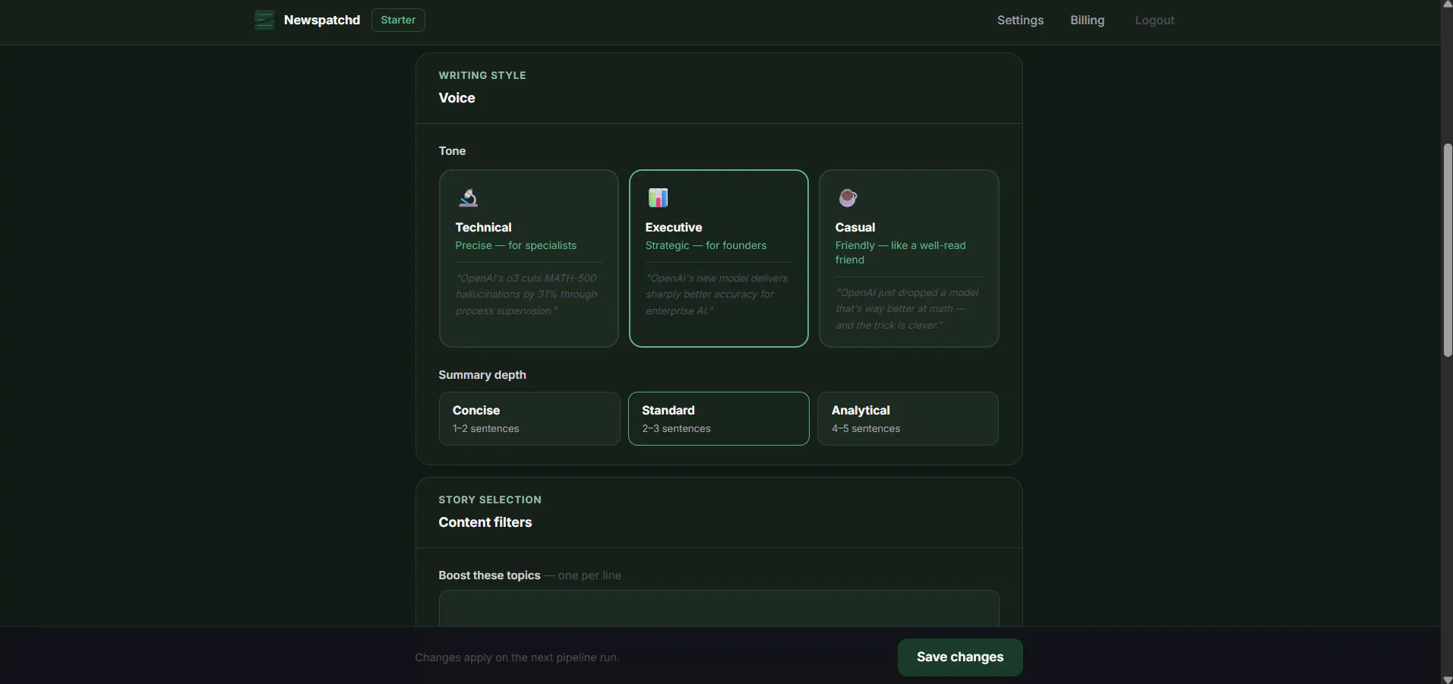
Task: Click the "Precise — for specialists" subtitle
Action: [516, 245]
